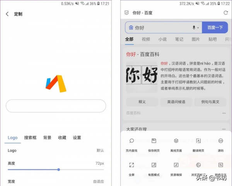Tap the 源码 view source icon
232x186 pixels.
(x=221, y=141)
